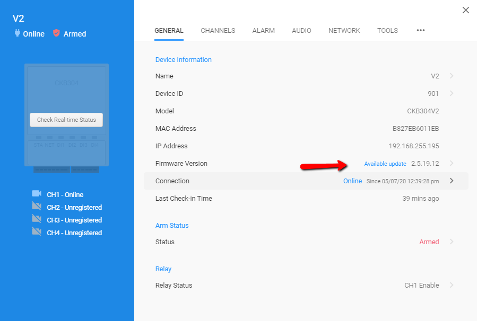Click the Online text in sidebar header

click(x=34, y=34)
